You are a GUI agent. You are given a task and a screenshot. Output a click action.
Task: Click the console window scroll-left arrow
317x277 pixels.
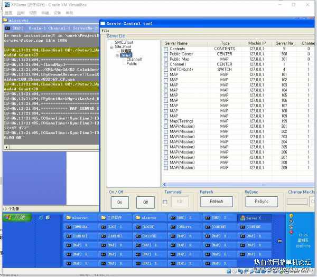click(6, 147)
